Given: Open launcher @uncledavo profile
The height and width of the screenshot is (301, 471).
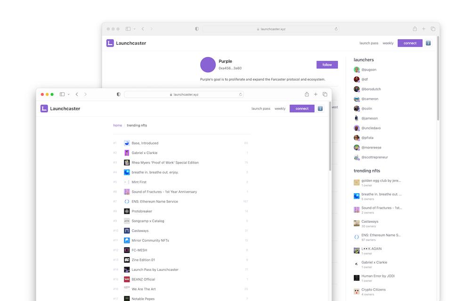Looking at the screenshot, I should tap(367, 128).
